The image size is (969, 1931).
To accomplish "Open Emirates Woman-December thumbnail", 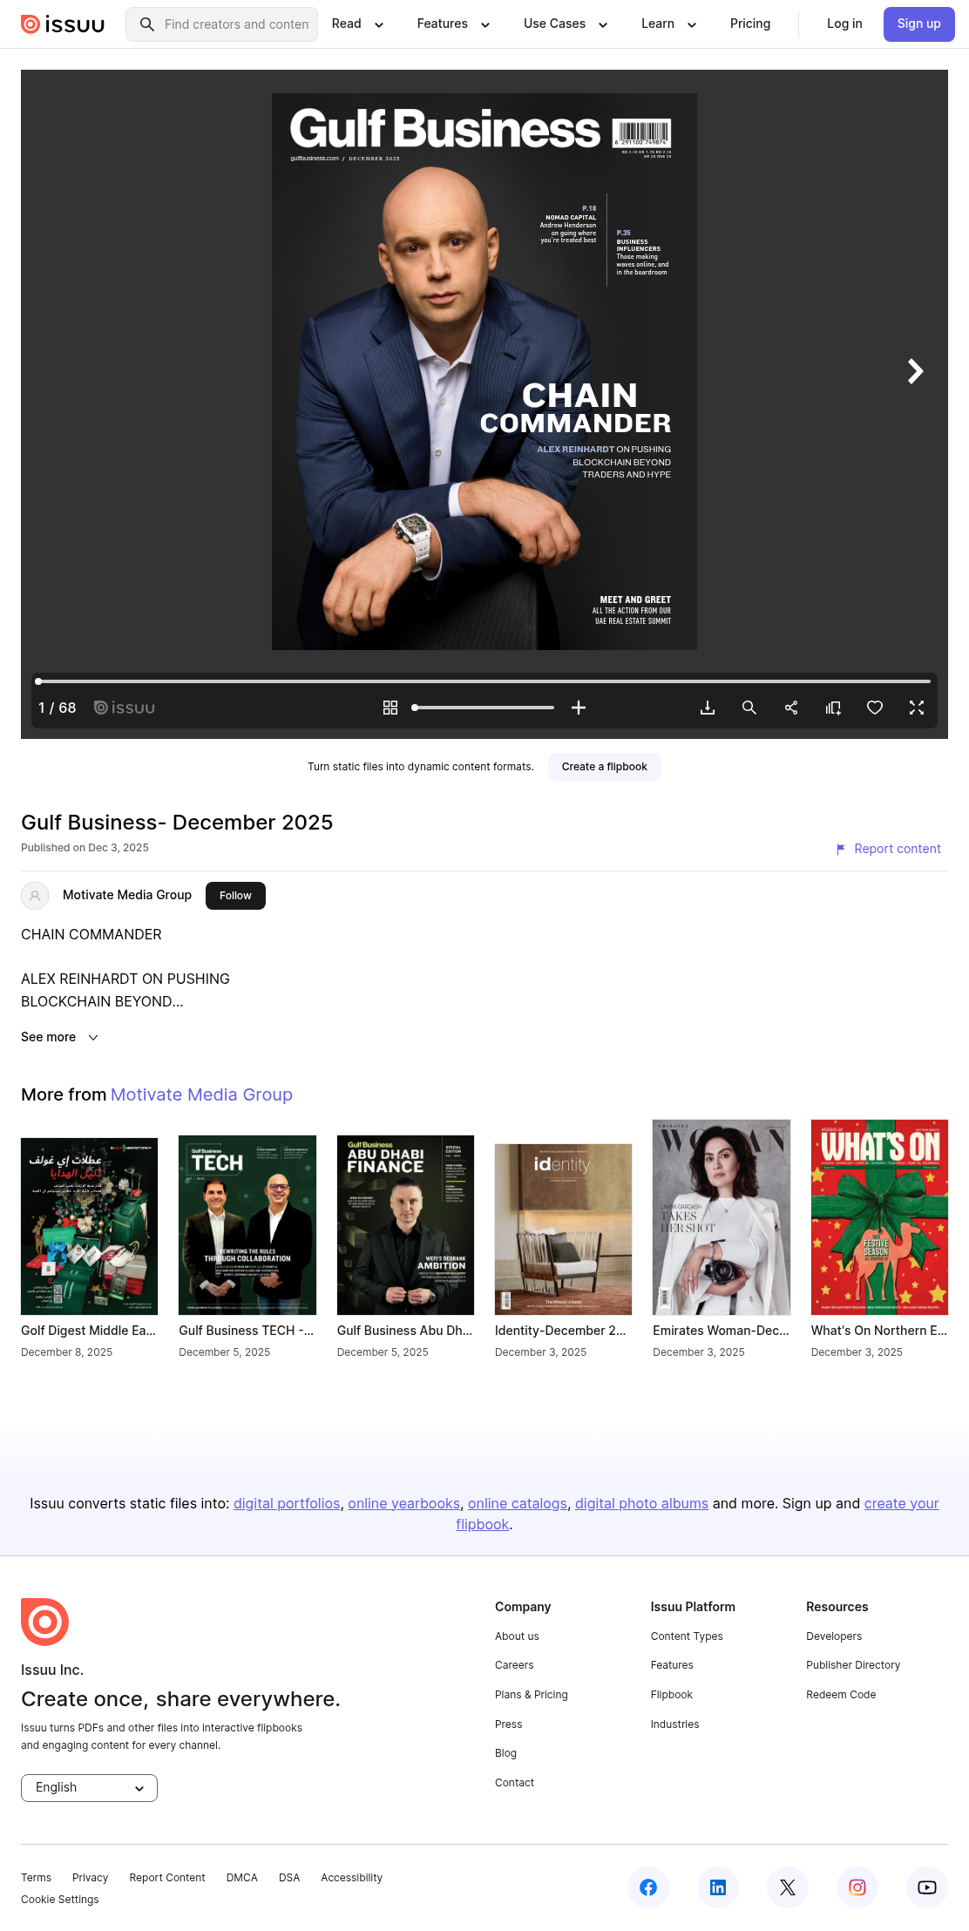I will (x=722, y=1217).
